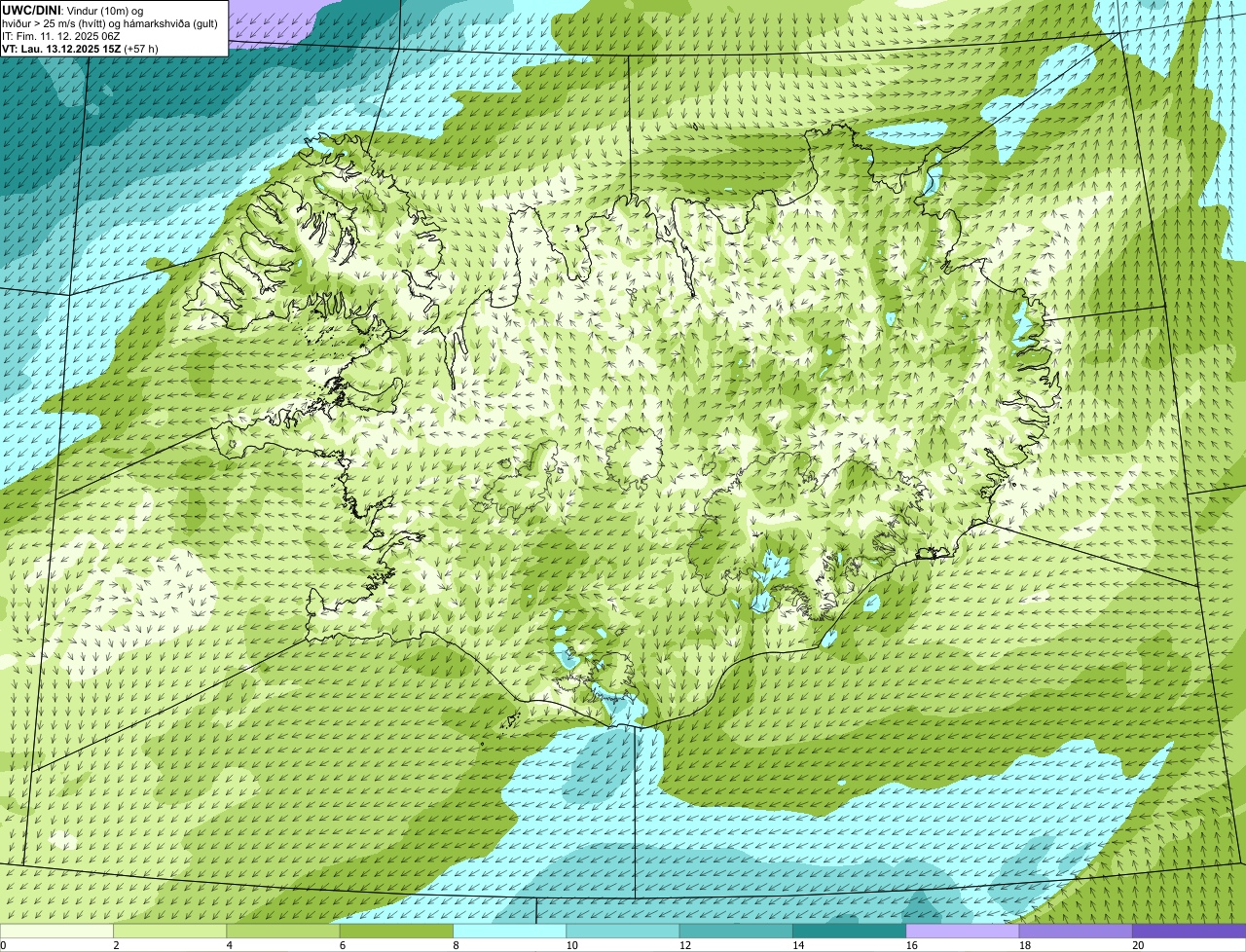Click the 'UWC/DINI: Vindur (10m) og' title line

pyautogui.click(x=73, y=10)
